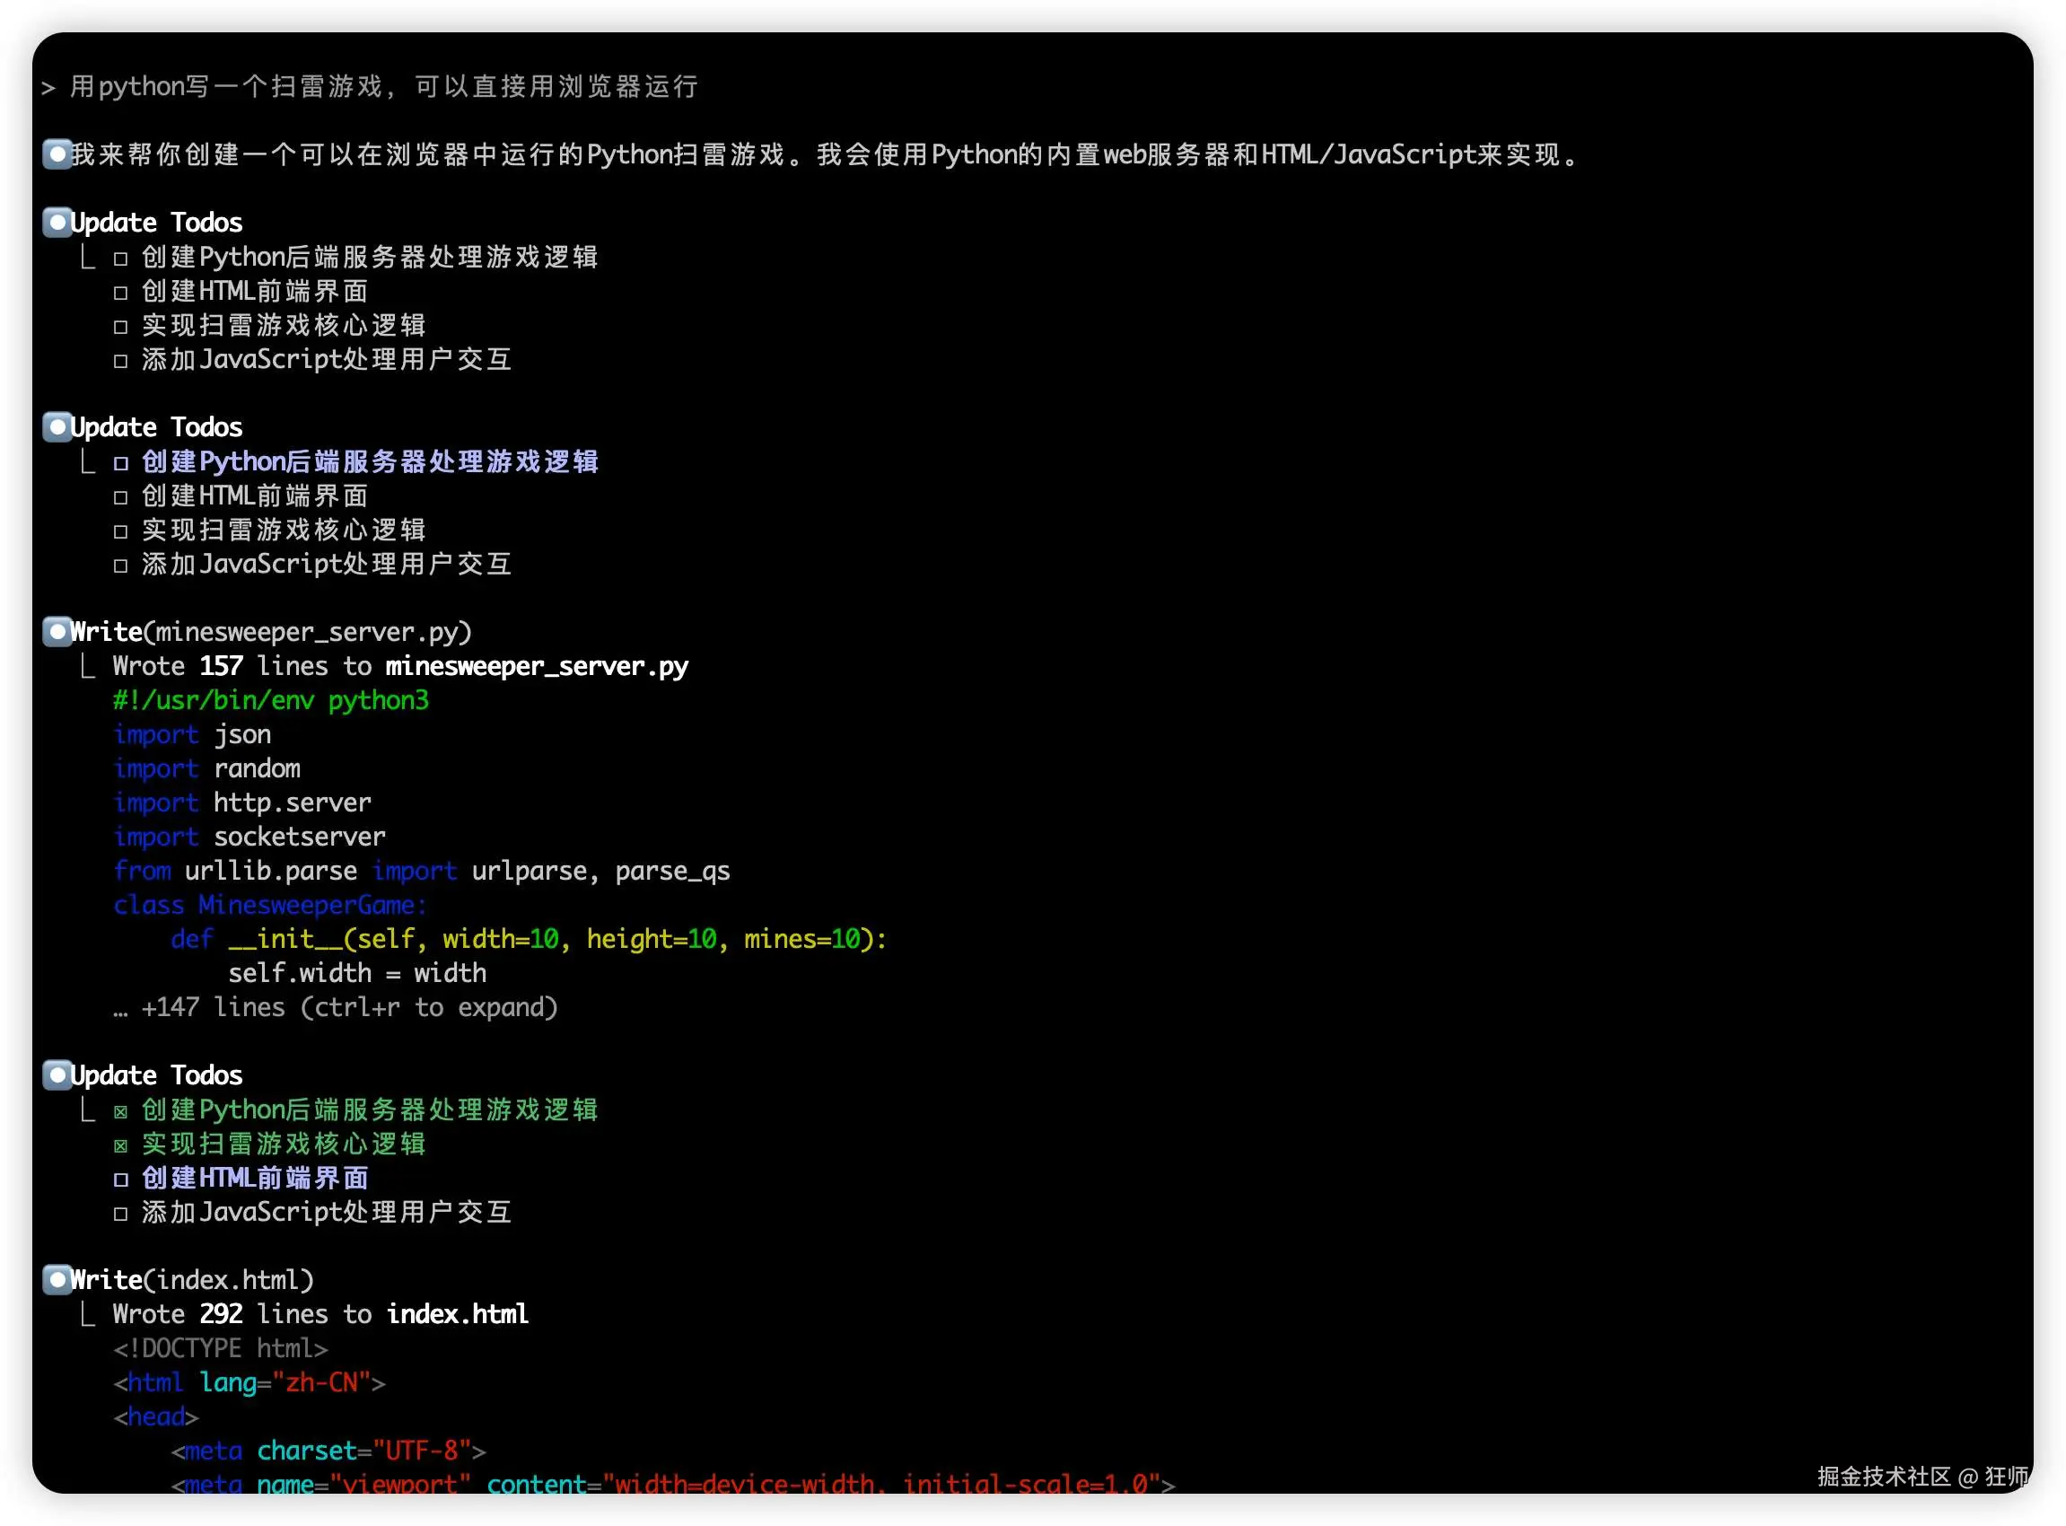Screen dimensions: 2066x1526
Task: Click the tree branch icon before Wrote 157 lines
Action: point(88,666)
